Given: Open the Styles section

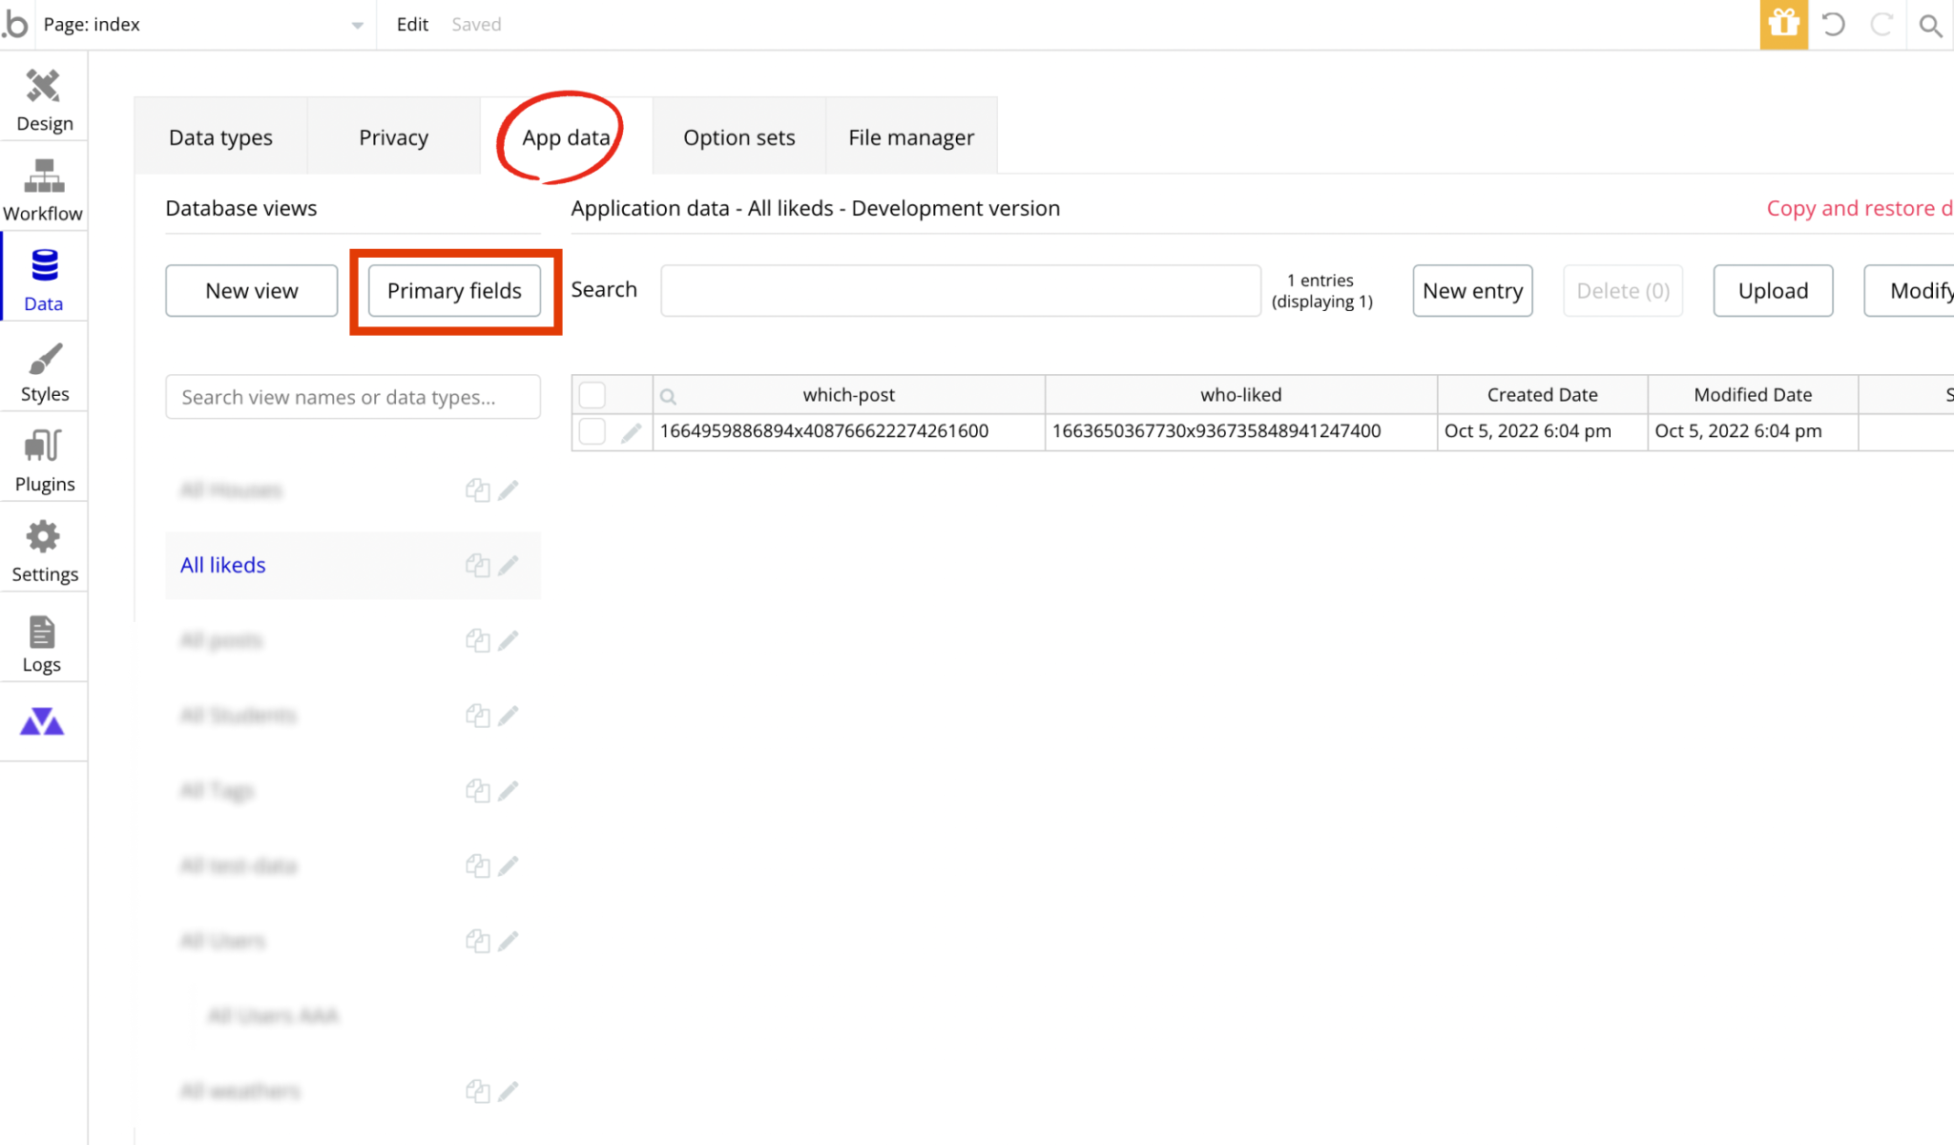Looking at the screenshot, I should tap(44, 370).
